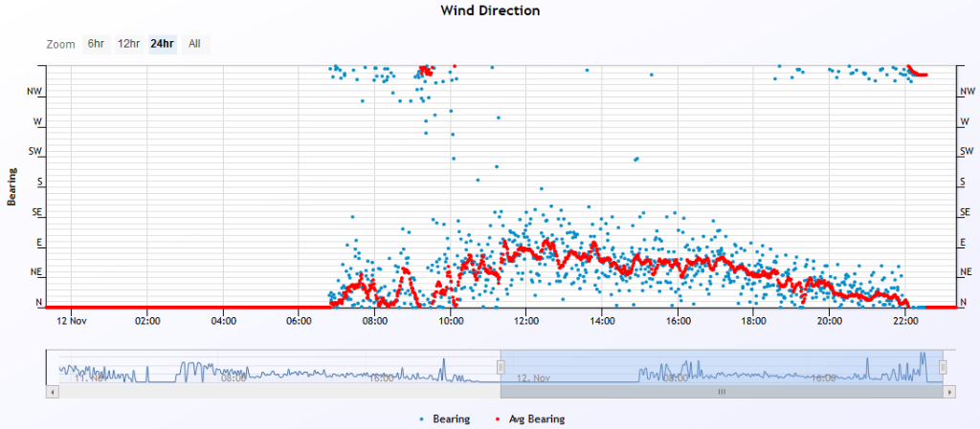Click the 02:00 x-axis label
Screen dimensions: 980x429
pos(147,321)
